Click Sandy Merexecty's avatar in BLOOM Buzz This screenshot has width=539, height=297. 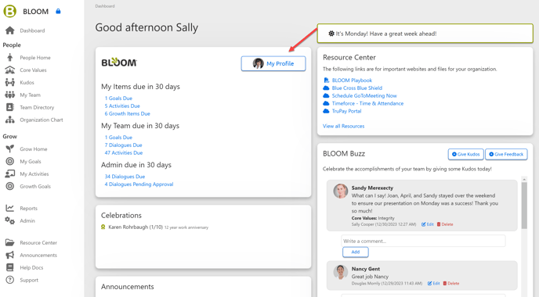[341, 191]
